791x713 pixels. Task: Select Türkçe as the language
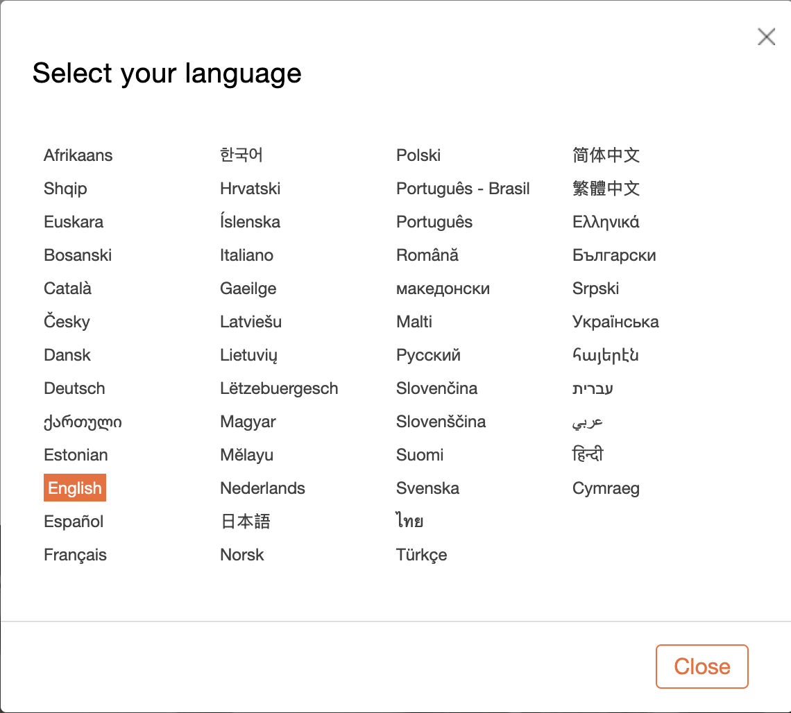(x=421, y=555)
